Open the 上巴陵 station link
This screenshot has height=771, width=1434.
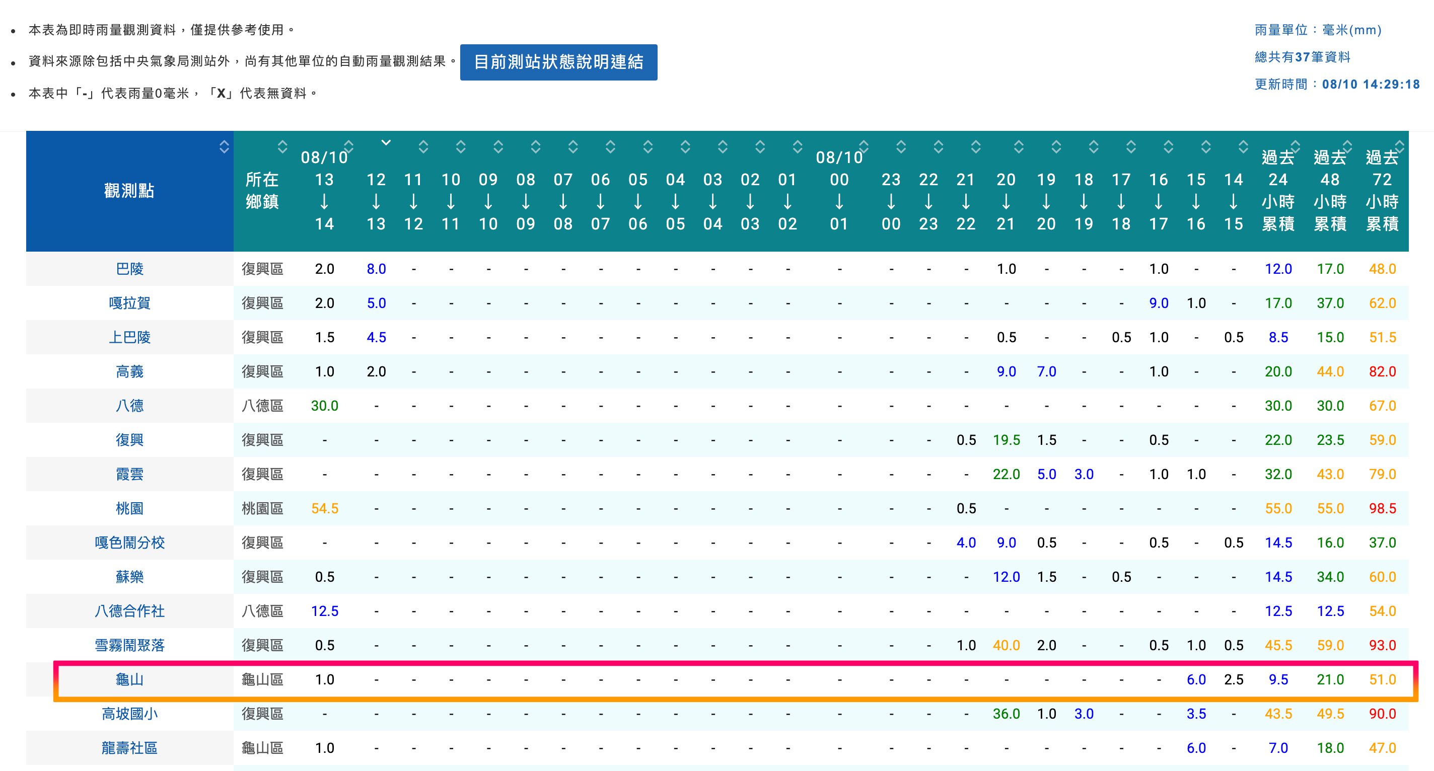tap(130, 338)
